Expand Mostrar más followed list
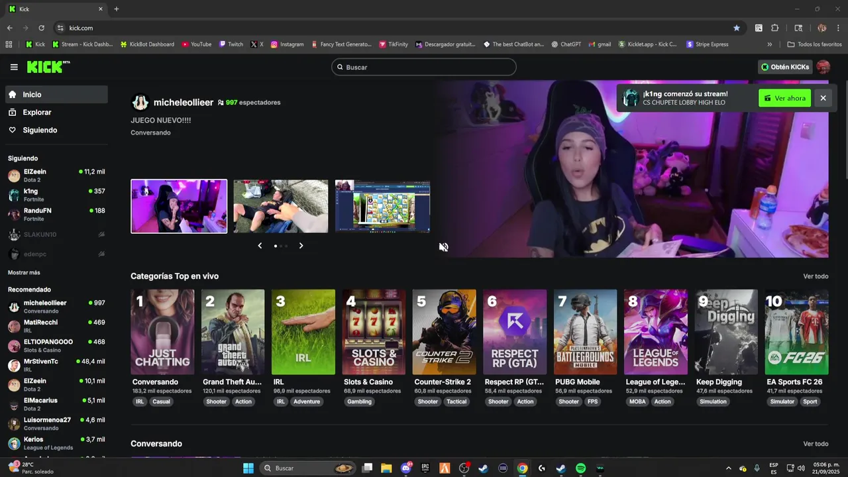848x477 pixels. click(24, 272)
